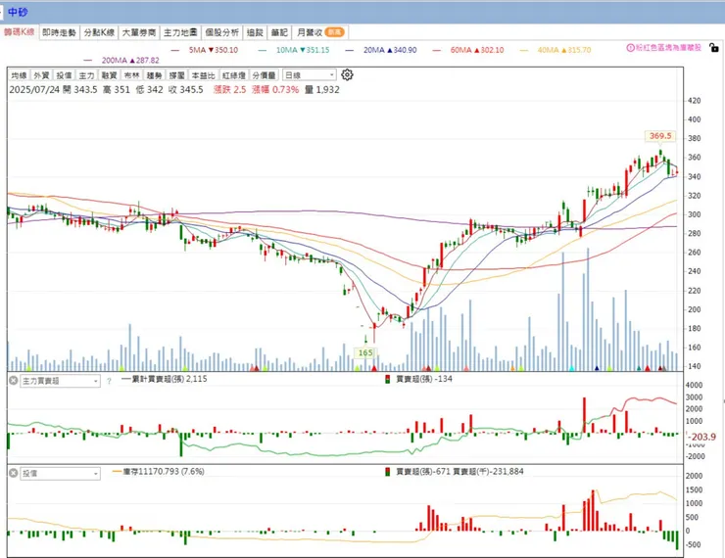This screenshot has width=725, height=558.
Task: Click the 40MA legend entry
Action: click(x=556, y=50)
